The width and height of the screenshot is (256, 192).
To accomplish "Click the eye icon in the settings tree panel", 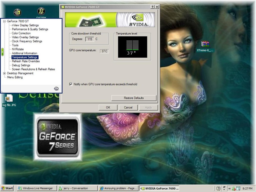I will pos(56,88).
